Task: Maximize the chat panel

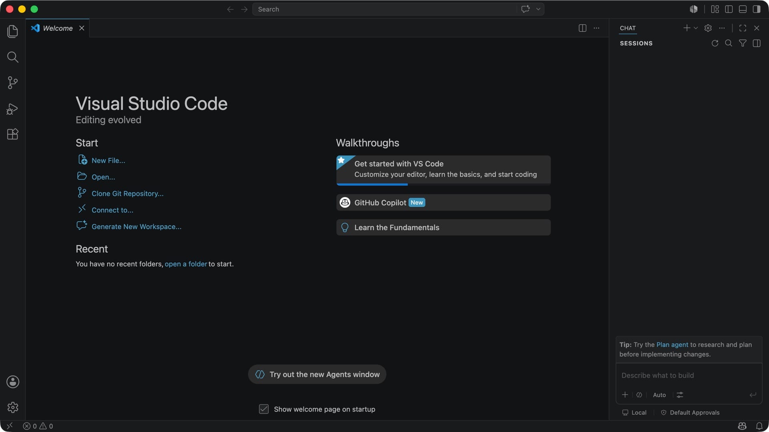Action: click(743, 28)
